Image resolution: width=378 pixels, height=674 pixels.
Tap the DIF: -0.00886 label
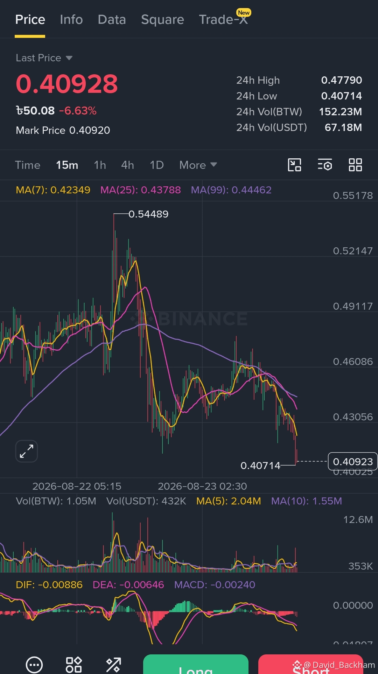[49, 585]
